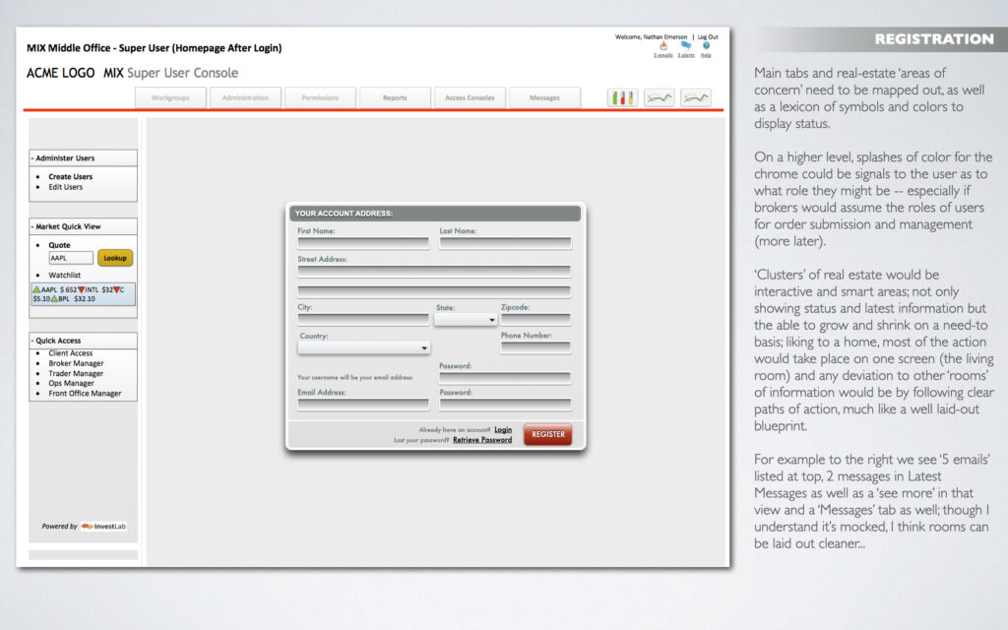Image resolution: width=1008 pixels, height=630 pixels.
Task: Open the emails inbox icon
Action: click(662, 46)
